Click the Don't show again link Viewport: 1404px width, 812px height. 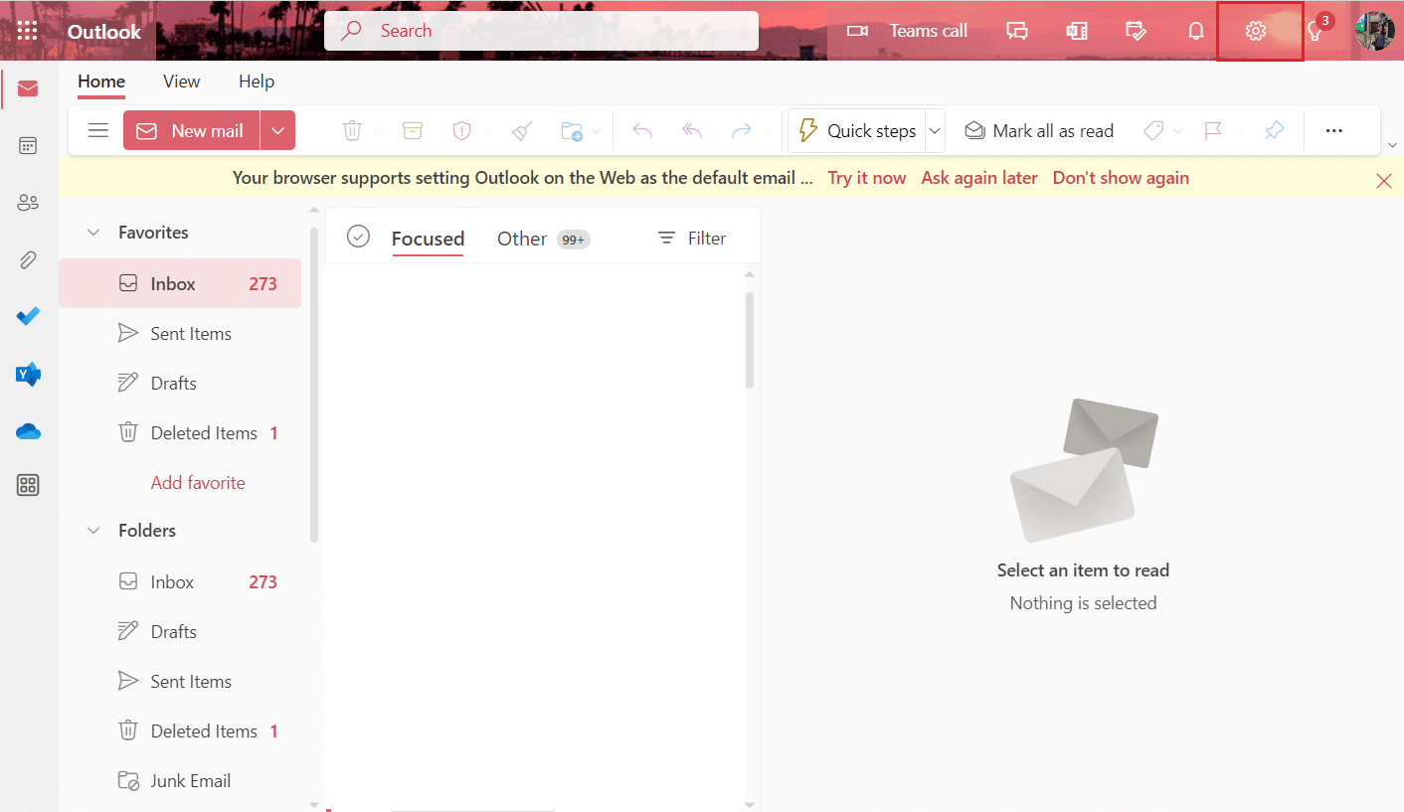1121,178
